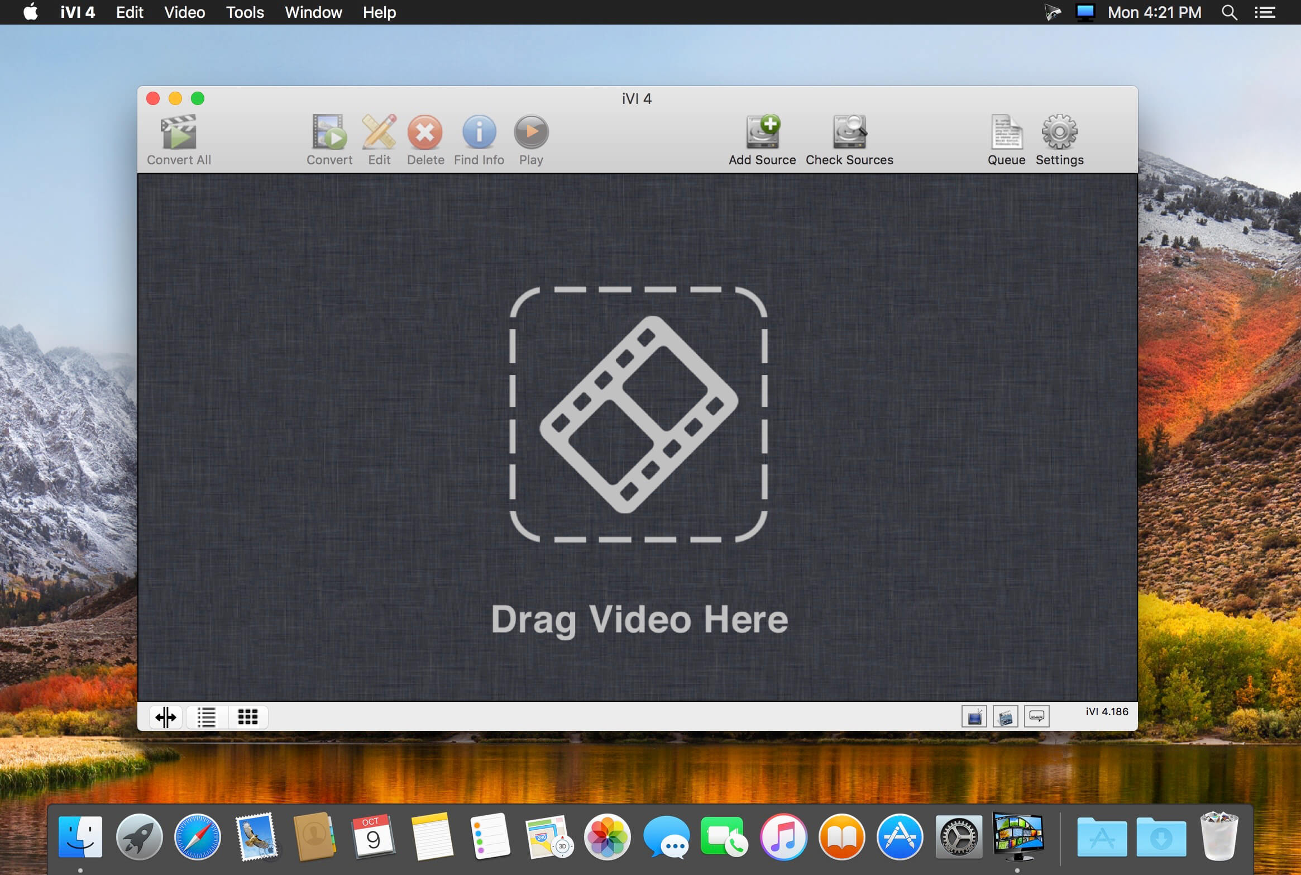Screen dimensions: 1301x875
Task: Open Notification Center list icon
Action: coord(1265,12)
